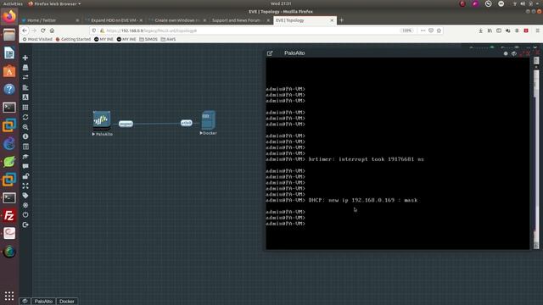Open the Pictures letter-A icon in sidebar

(x=25, y=97)
